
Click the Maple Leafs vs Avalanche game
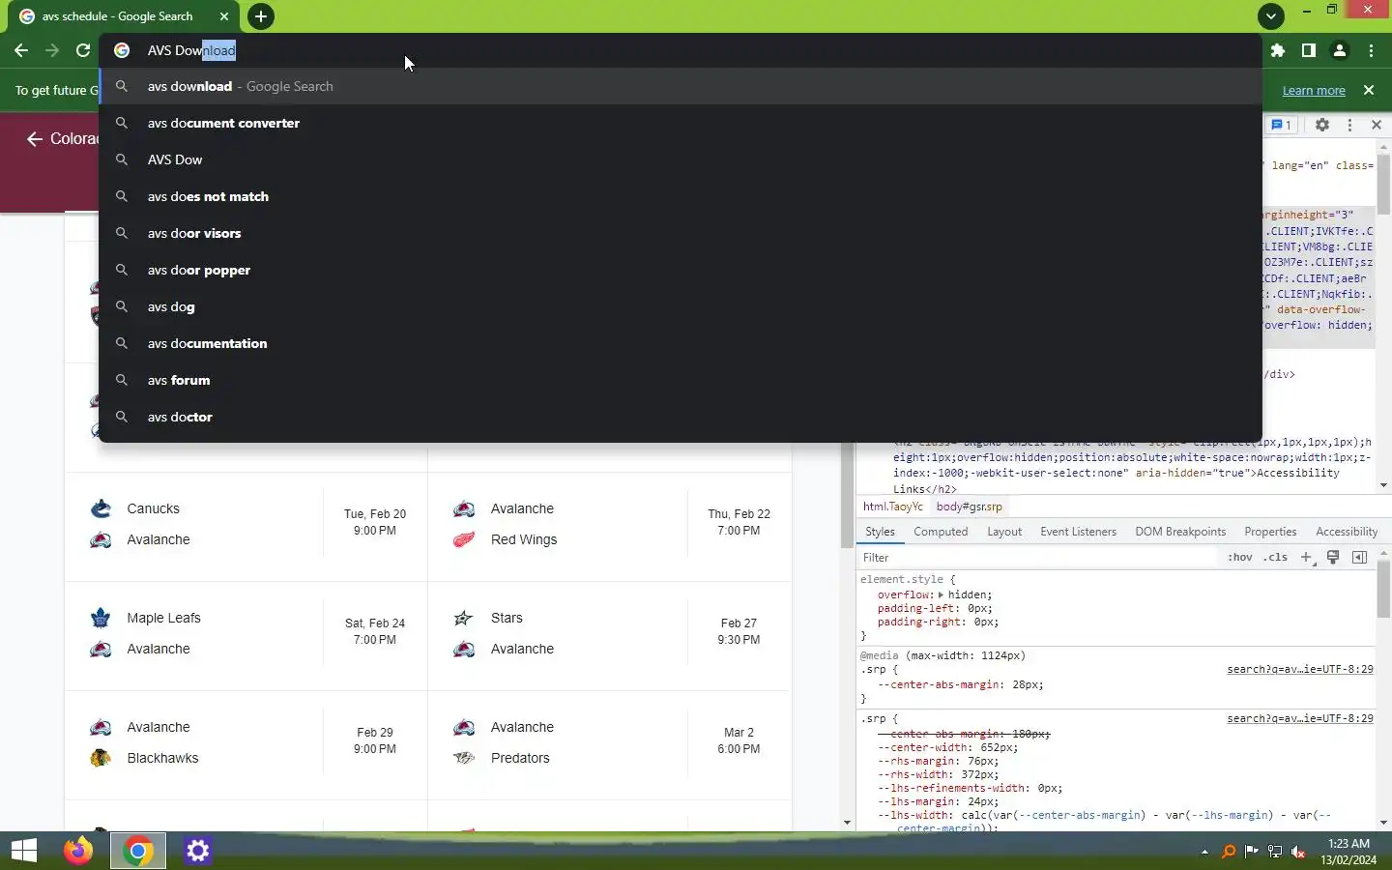246,635
